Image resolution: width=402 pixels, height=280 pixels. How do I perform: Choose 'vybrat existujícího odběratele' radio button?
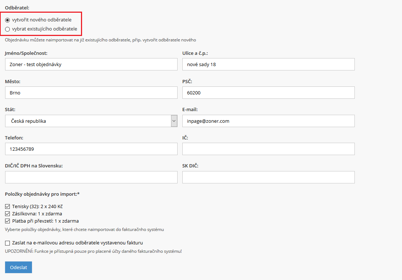(8, 29)
